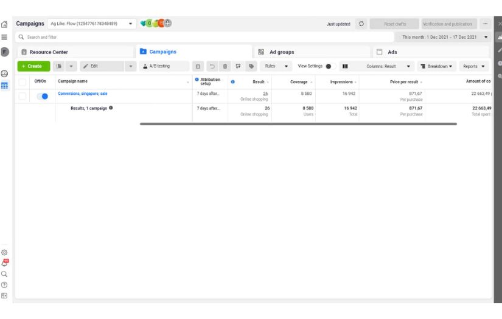The image size is (502, 319).
Task: Open the settings gear in sidebar
Action: tap(4, 253)
